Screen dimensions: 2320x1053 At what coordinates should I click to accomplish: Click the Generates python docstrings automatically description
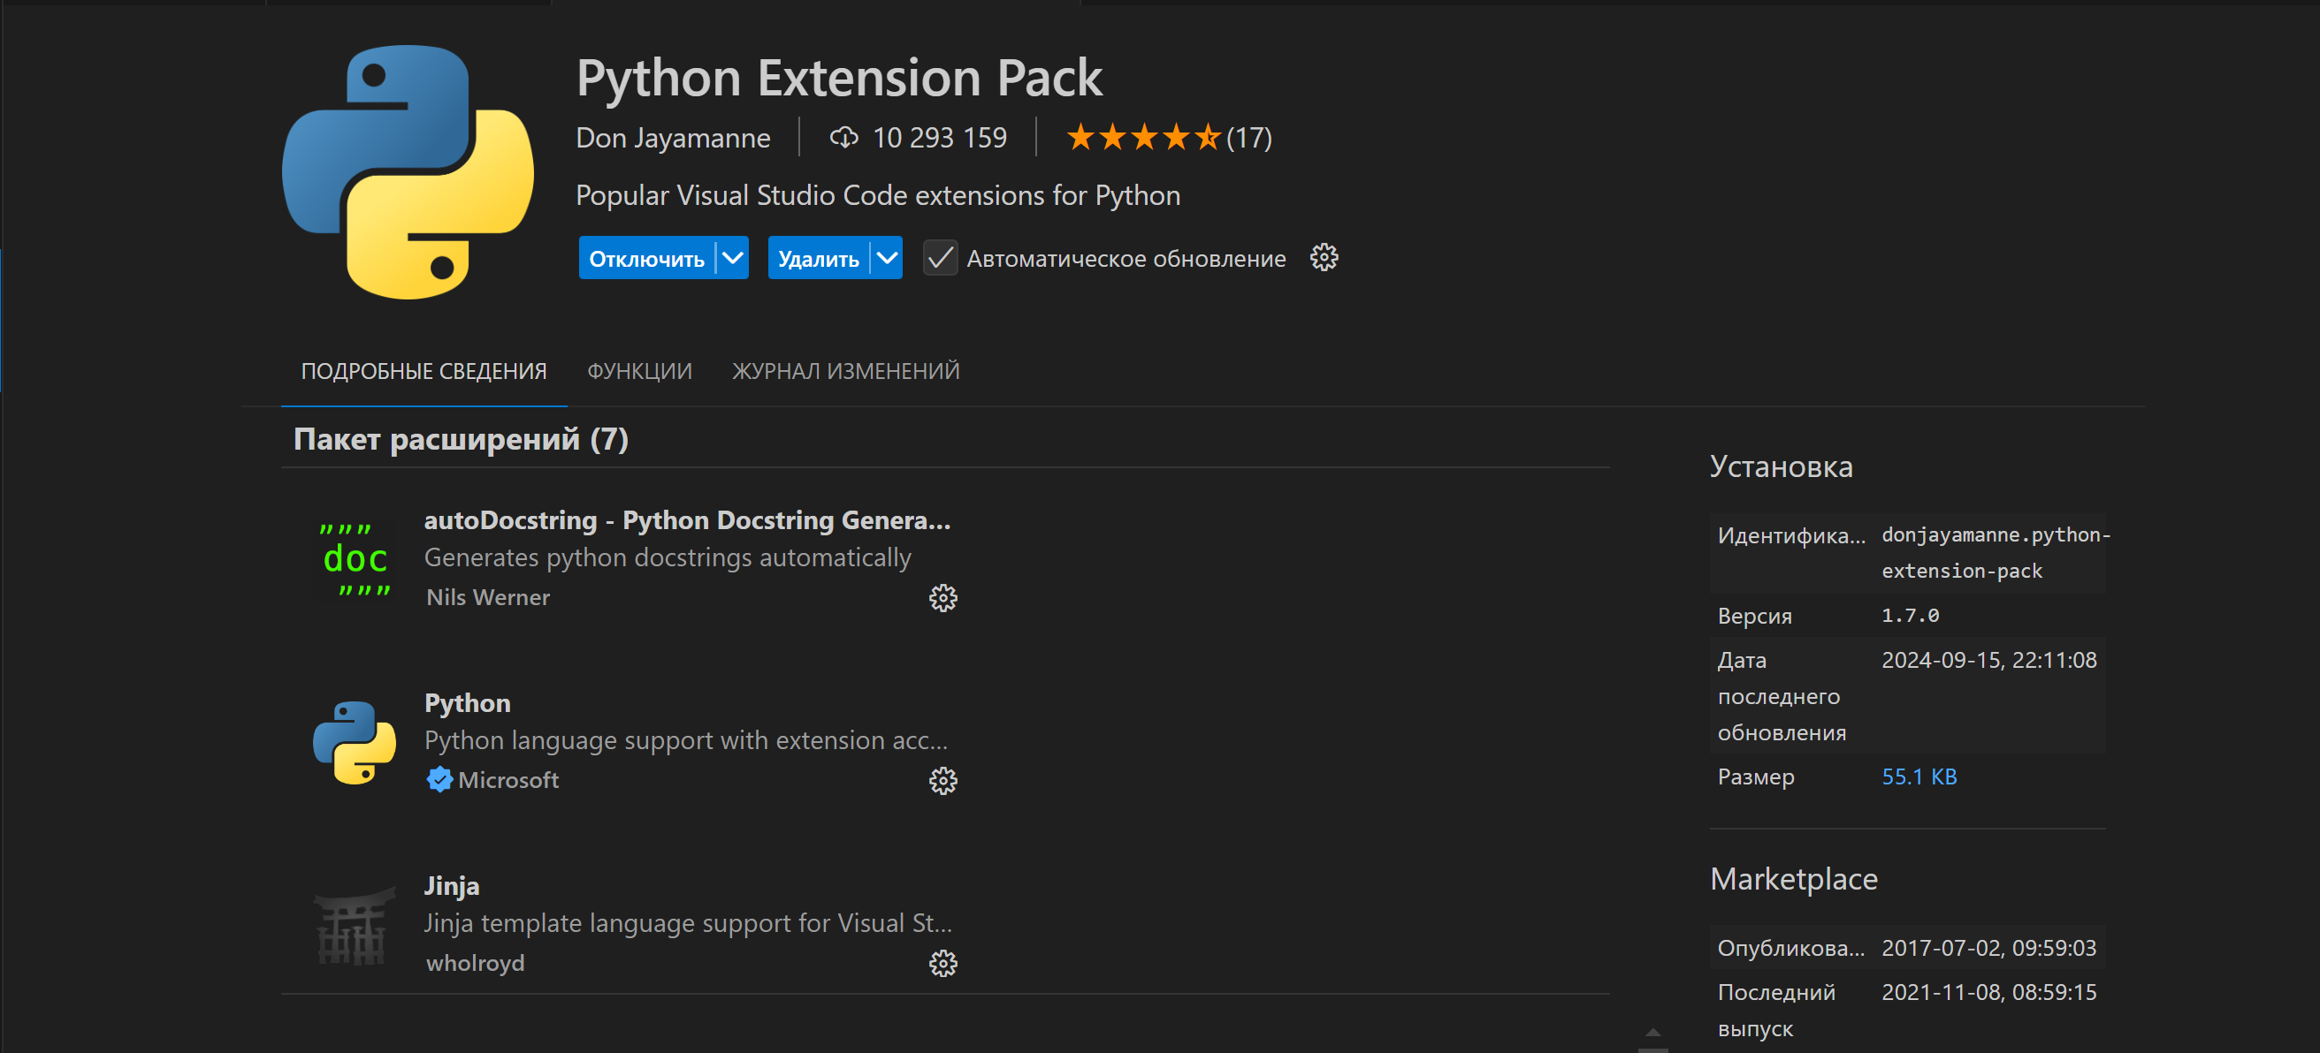coord(668,558)
